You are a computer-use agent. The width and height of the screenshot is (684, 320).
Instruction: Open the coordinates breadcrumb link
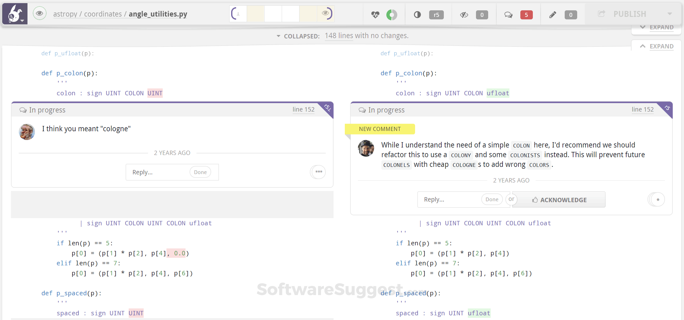click(x=102, y=14)
